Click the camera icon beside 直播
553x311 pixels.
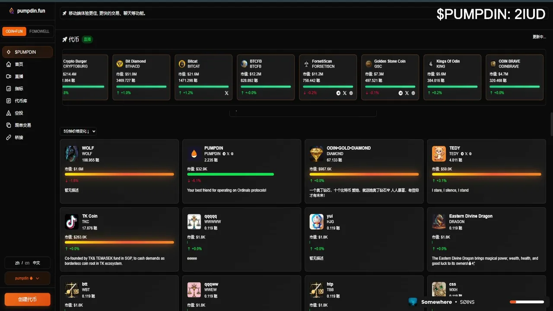[9, 76]
